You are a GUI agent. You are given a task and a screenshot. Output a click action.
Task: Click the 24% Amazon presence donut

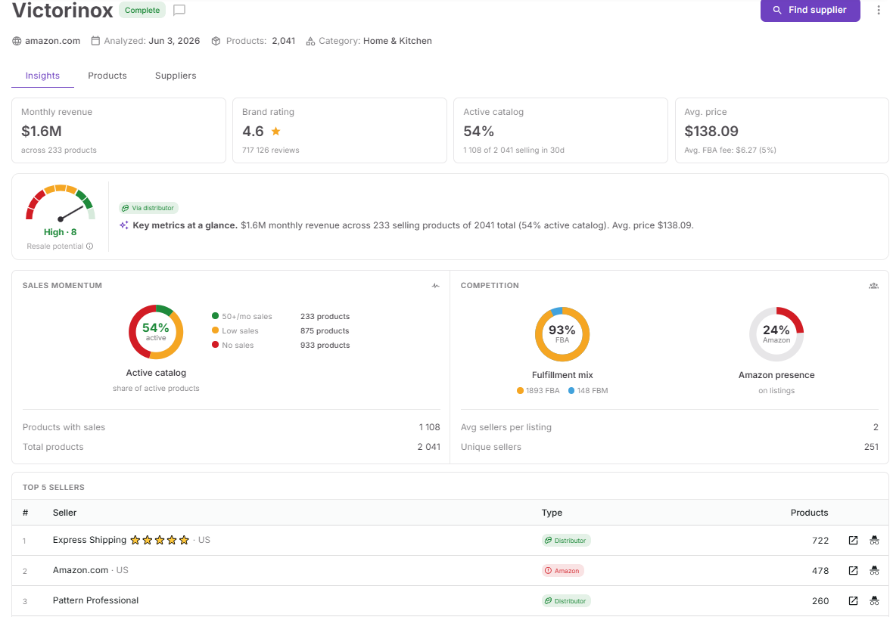coord(776,334)
